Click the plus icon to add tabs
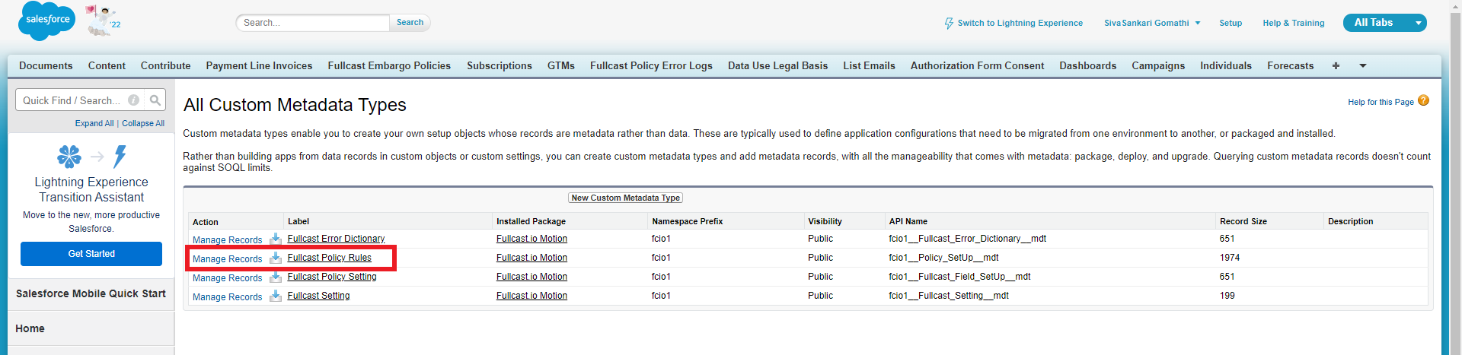This screenshot has width=1462, height=355. [1336, 65]
